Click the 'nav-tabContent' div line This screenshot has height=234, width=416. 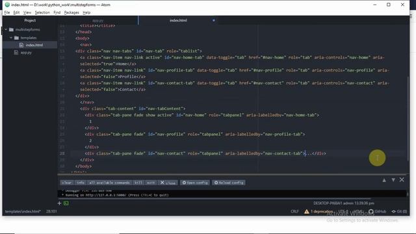(x=133, y=109)
